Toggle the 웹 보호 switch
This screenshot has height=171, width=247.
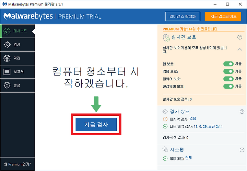tap(228, 64)
